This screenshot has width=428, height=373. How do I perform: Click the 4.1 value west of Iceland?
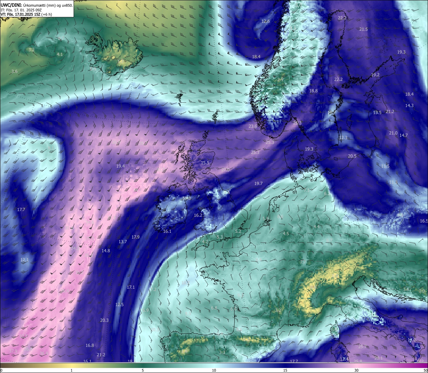coord(60,54)
